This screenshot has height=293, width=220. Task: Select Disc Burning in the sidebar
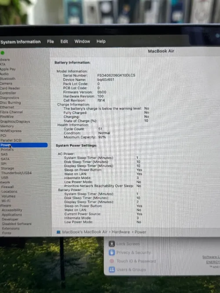(x=11, y=103)
